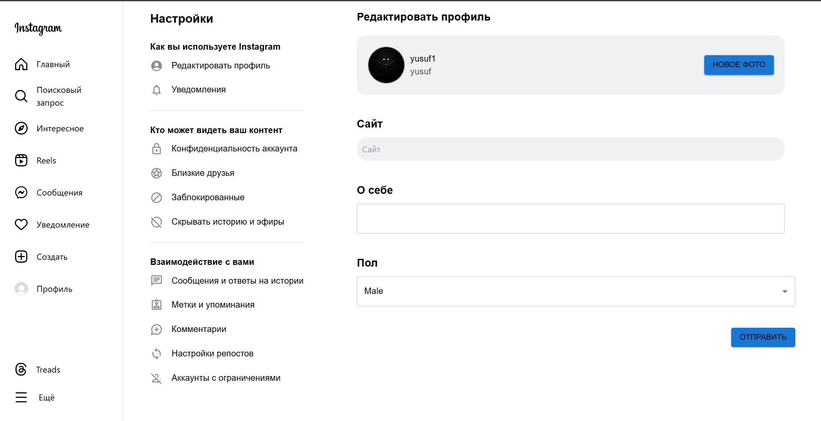Open Редактировать профиль settings section
Viewport: 821px width, 421px height.
(221, 65)
